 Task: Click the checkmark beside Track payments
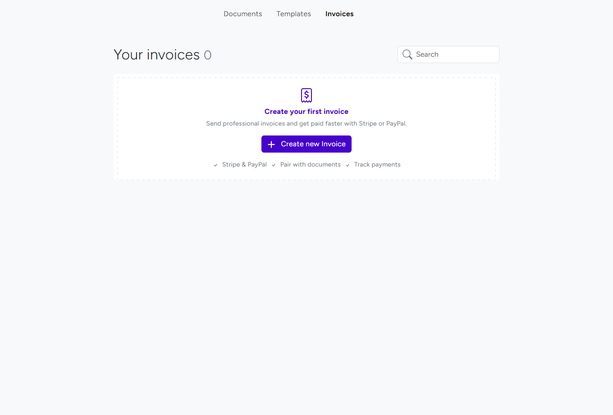(x=347, y=165)
